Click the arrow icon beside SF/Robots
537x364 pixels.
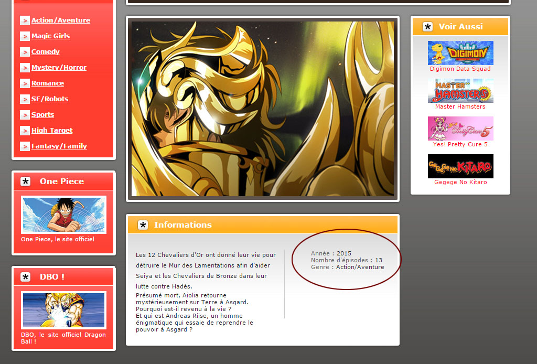click(x=25, y=99)
